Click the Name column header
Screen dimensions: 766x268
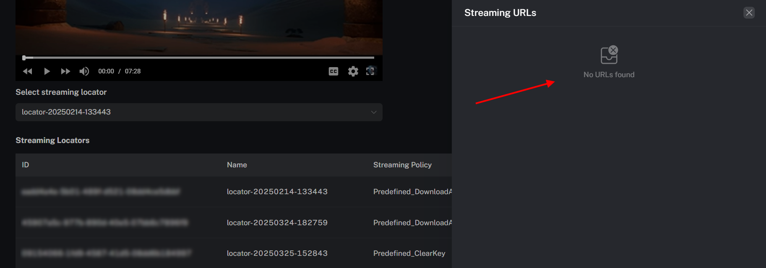[x=237, y=165]
